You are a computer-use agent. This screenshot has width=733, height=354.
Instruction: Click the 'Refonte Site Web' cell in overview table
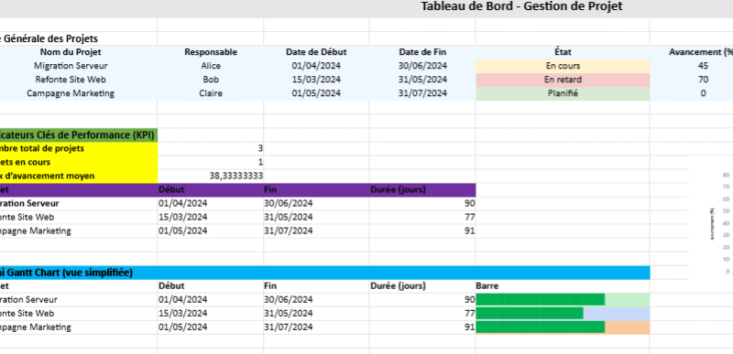(71, 80)
